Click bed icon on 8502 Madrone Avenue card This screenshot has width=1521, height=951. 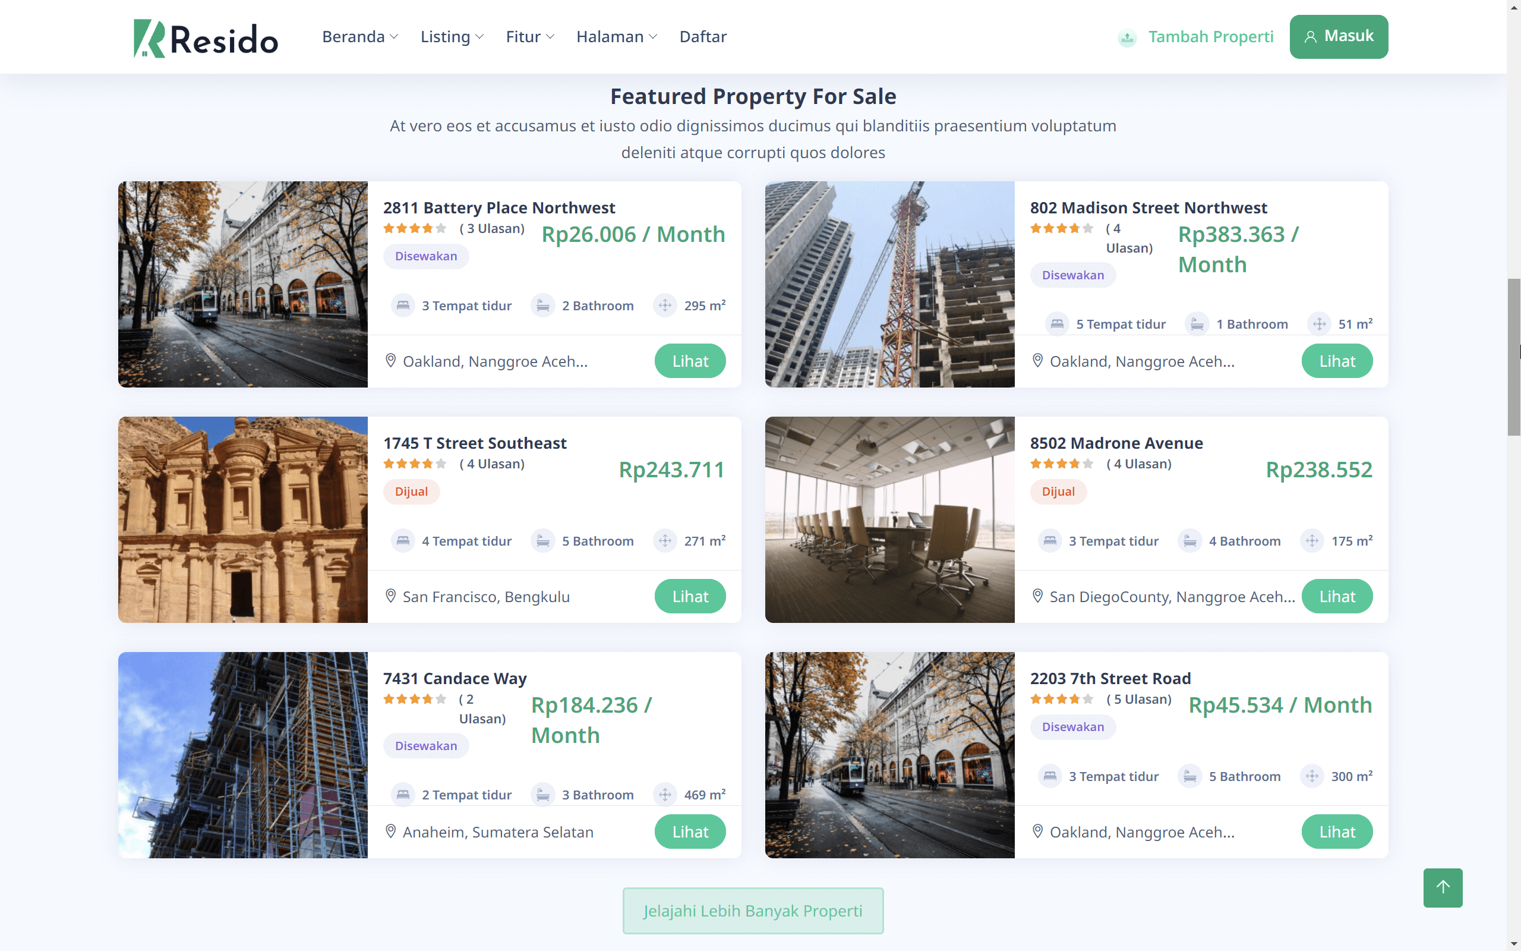click(1050, 541)
